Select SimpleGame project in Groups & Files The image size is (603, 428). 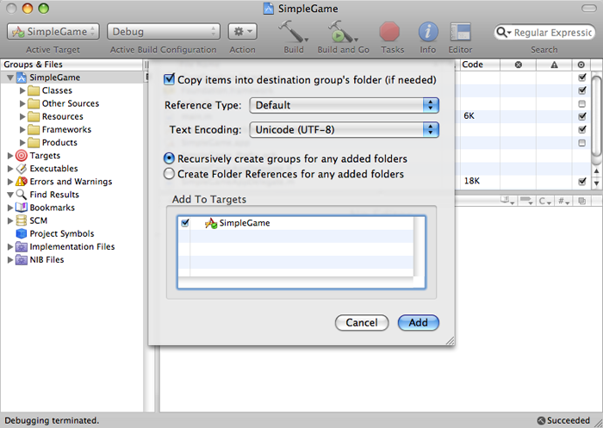pyautogui.click(x=55, y=78)
